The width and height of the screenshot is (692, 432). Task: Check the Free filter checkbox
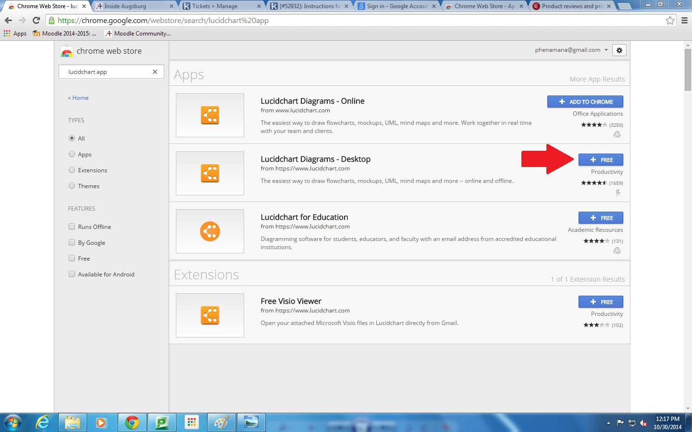pos(72,258)
